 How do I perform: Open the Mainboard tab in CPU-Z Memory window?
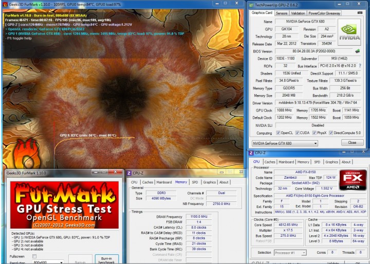pos(164,182)
